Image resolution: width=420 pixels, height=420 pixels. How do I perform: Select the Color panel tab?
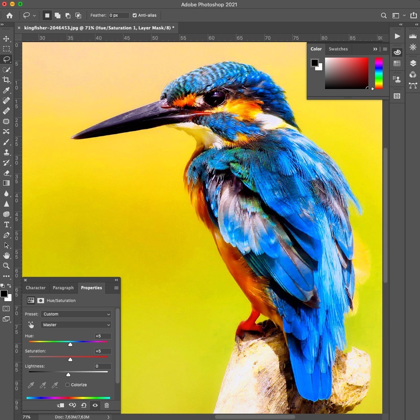[316, 49]
